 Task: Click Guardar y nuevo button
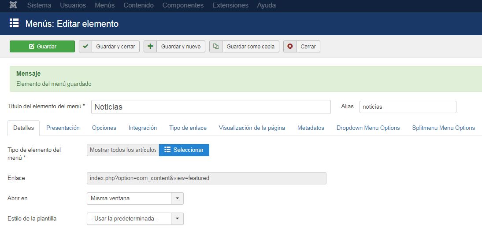tap(174, 46)
